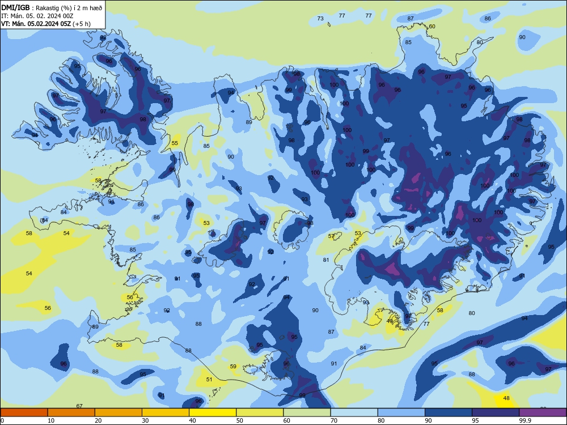Pick the bright yellow 40–50 legend swatch
567x425 pixels.
point(213,413)
